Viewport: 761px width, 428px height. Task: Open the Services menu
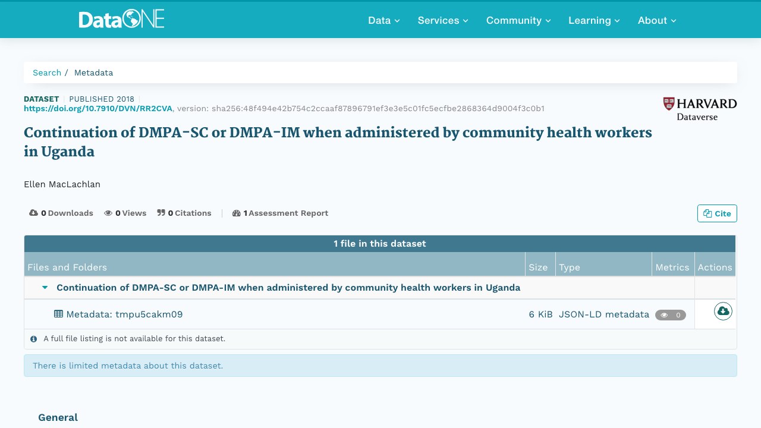point(443,20)
